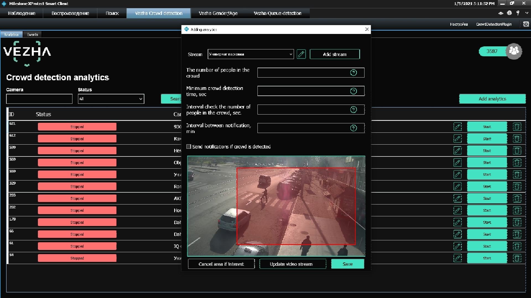Delete analytics row 621
Viewport: 531px width, 298px height.
coord(517,127)
